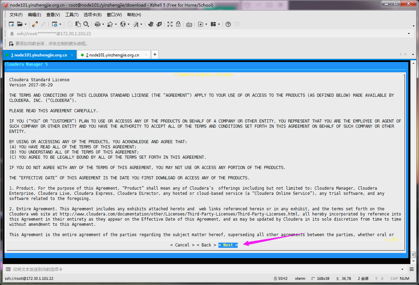Click the 168x38 terminal size indicator
This screenshot has width=419, height=285.
tap(320, 278)
